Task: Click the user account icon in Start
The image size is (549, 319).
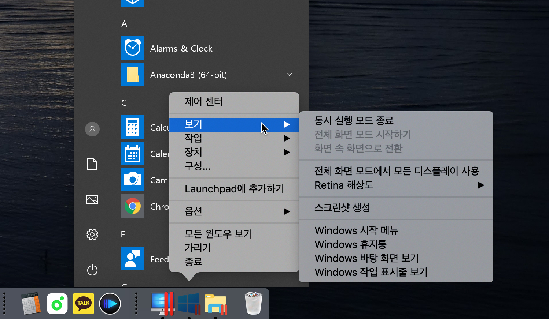Action: tap(92, 129)
